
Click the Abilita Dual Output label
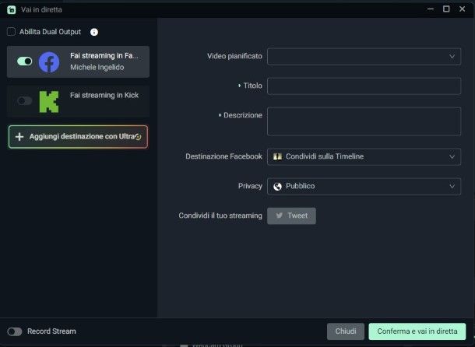click(51, 32)
